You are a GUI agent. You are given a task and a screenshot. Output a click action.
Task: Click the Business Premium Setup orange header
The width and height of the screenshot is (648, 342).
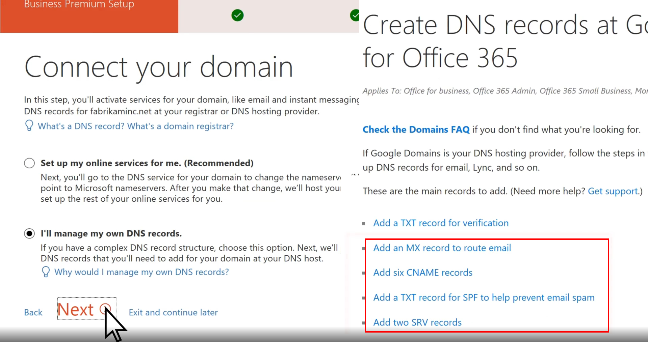[89, 16]
